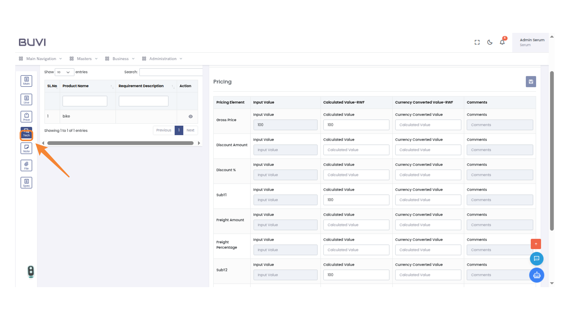Image resolution: width=570 pixels, height=320 pixels.
Task: Save pricing with the disk icon
Action: (x=531, y=82)
